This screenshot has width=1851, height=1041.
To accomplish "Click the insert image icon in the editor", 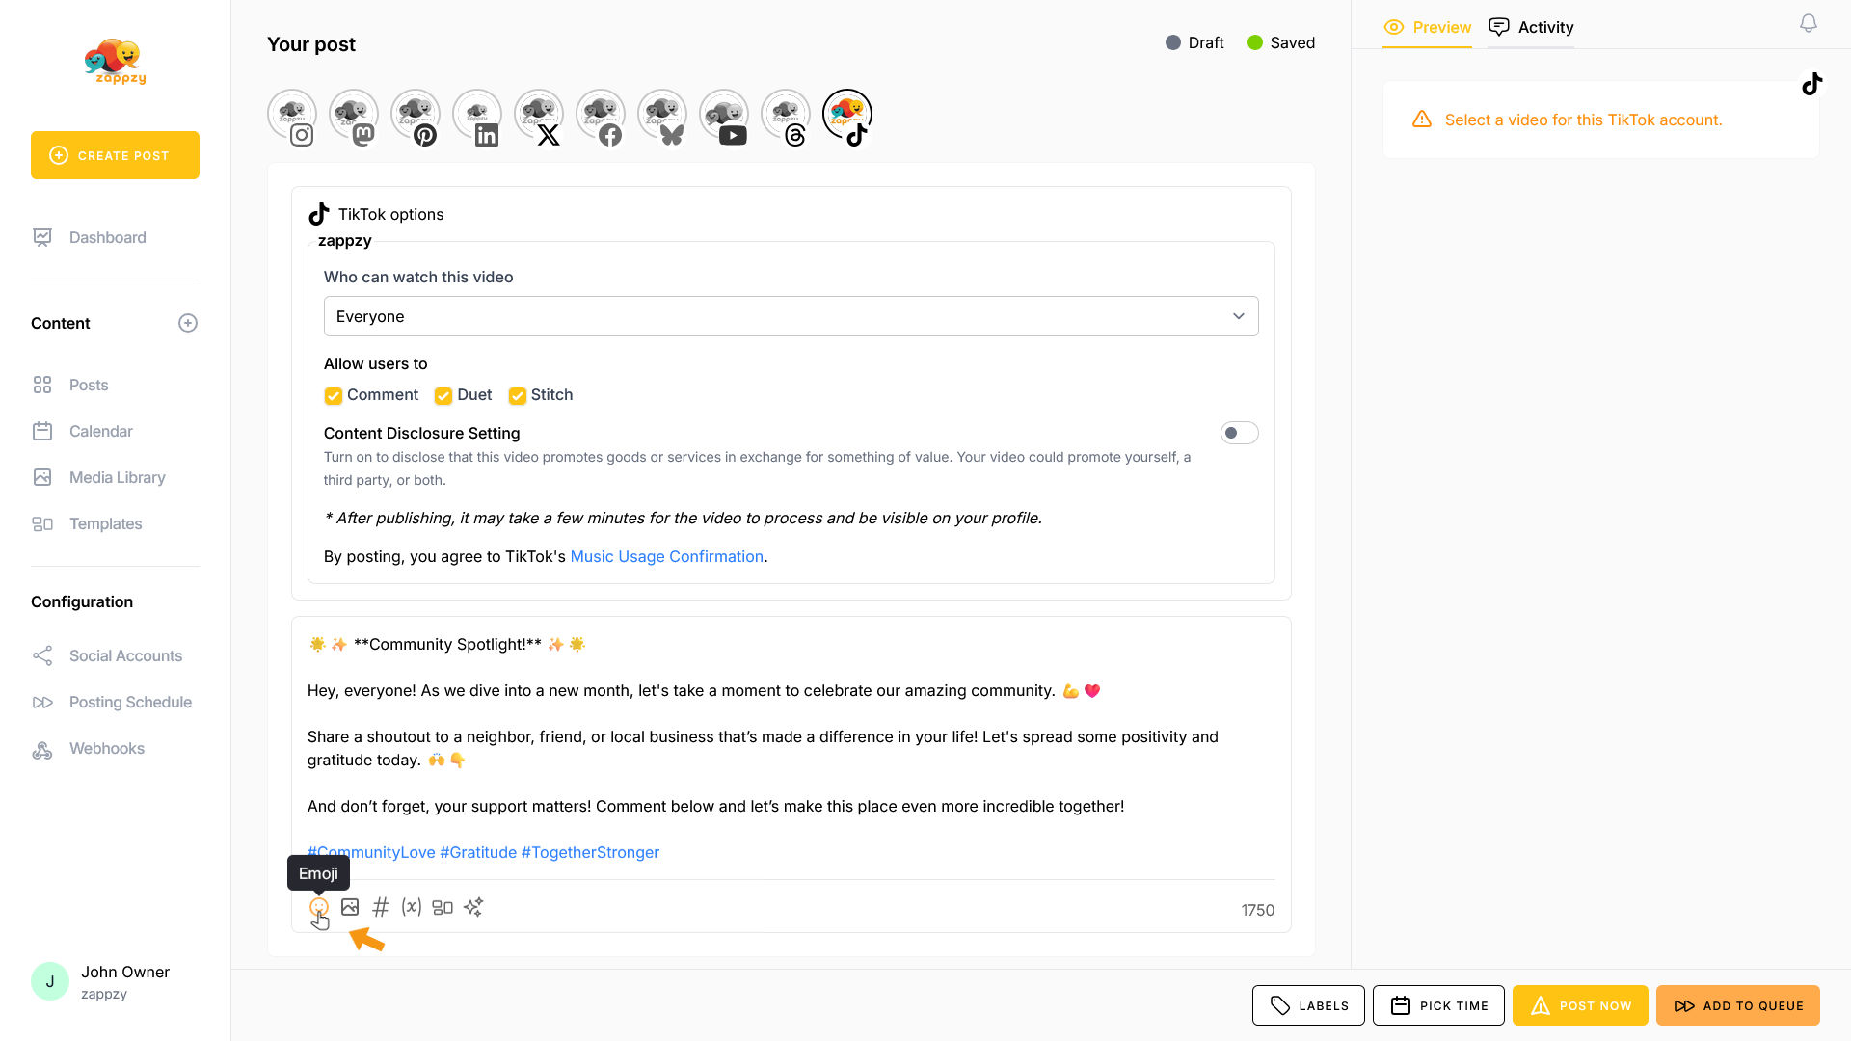I will (x=350, y=907).
